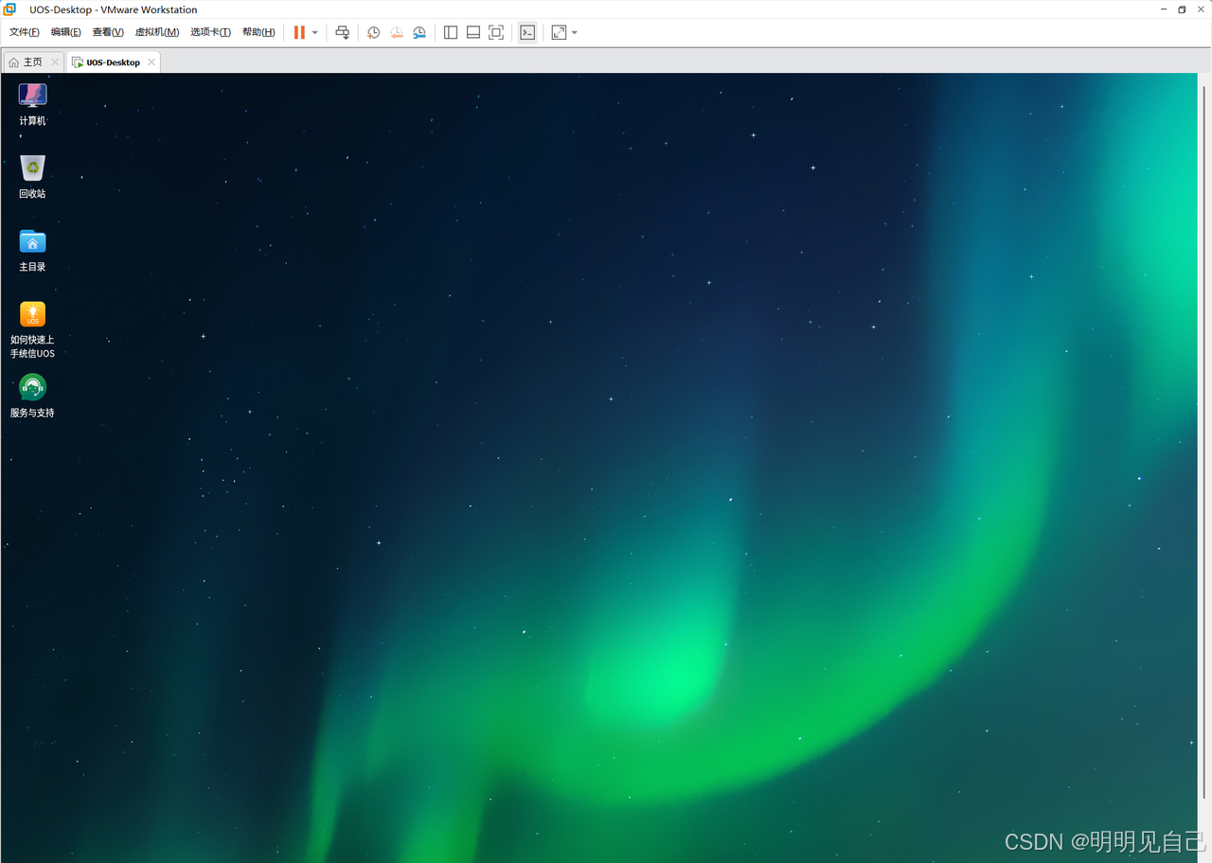
Task: Open the 文件(F) menu
Action: 25,32
